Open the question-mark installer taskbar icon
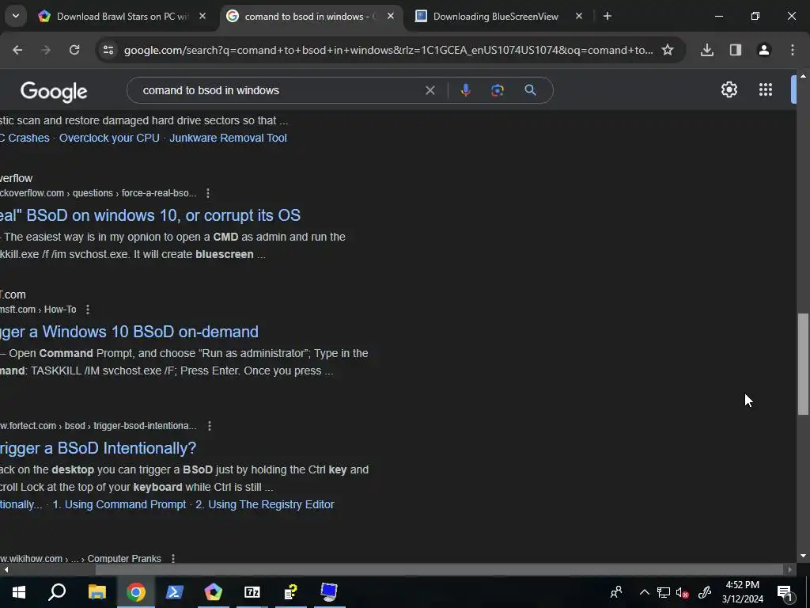 click(x=291, y=592)
